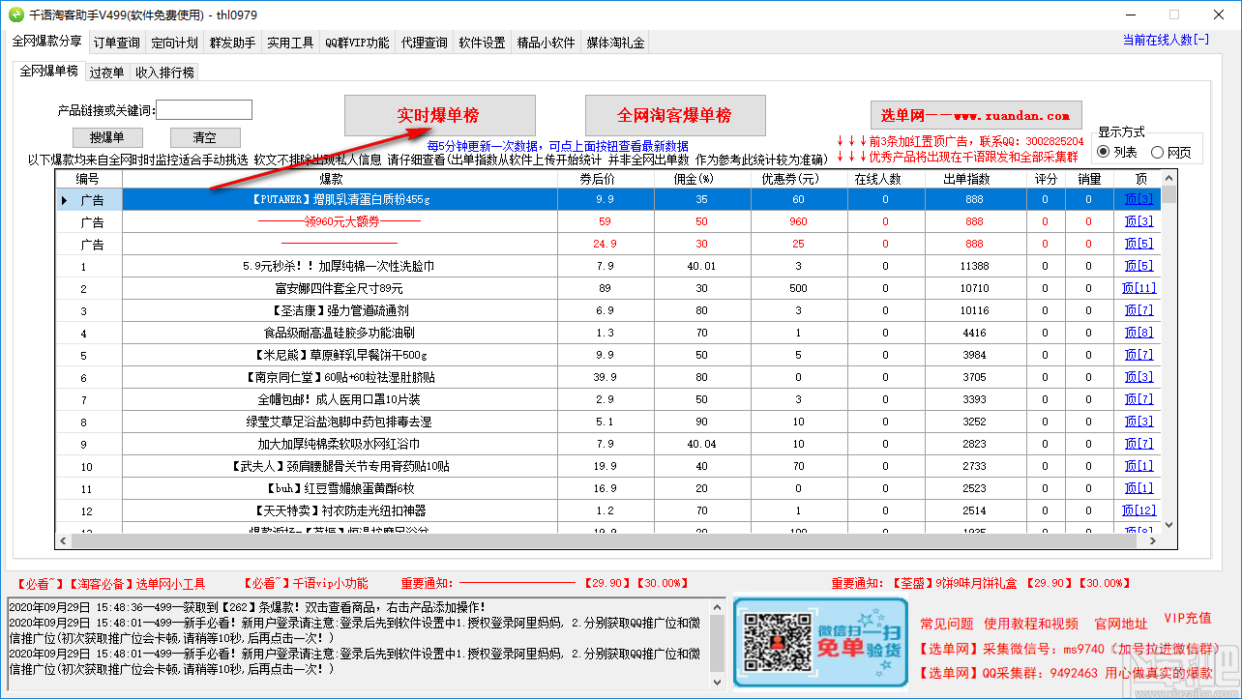The image size is (1242, 699).
Task: Click the 佣金(%) column header
Action: (x=701, y=179)
